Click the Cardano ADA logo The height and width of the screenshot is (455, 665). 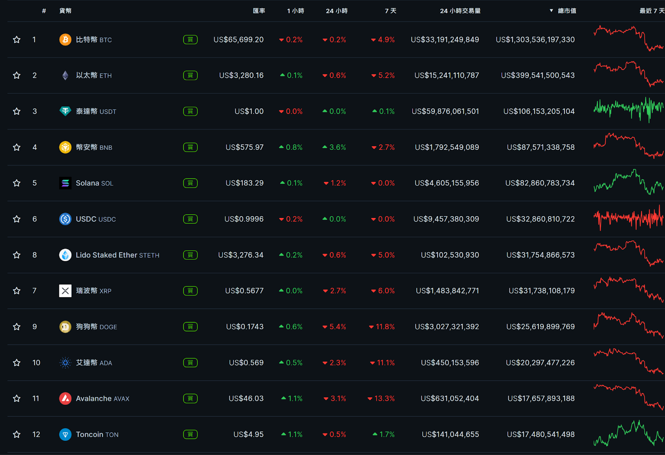point(65,362)
